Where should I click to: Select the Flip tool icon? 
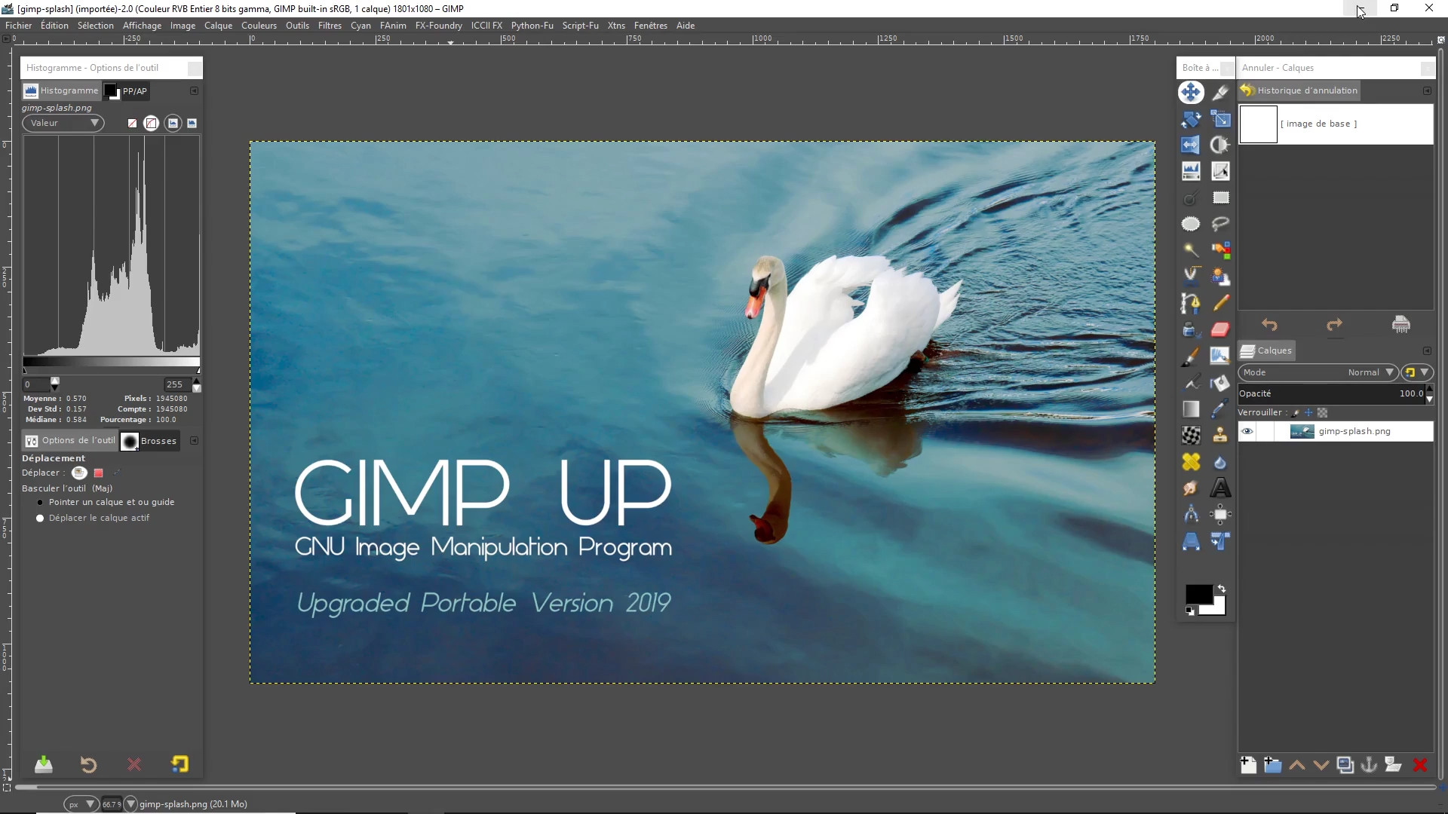[x=1191, y=145]
